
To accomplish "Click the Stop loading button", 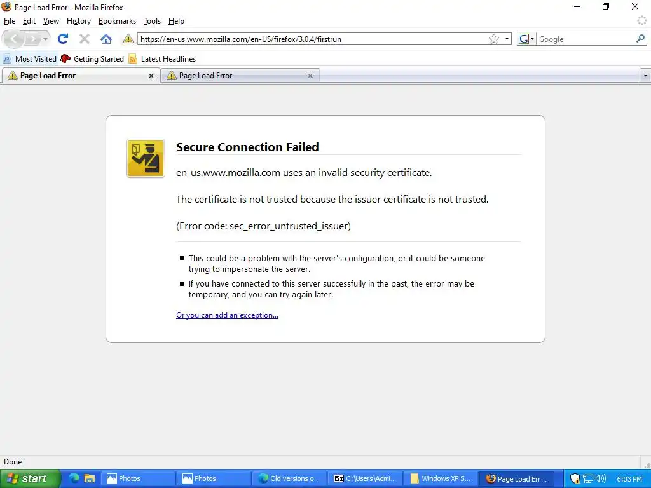I will [x=85, y=39].
